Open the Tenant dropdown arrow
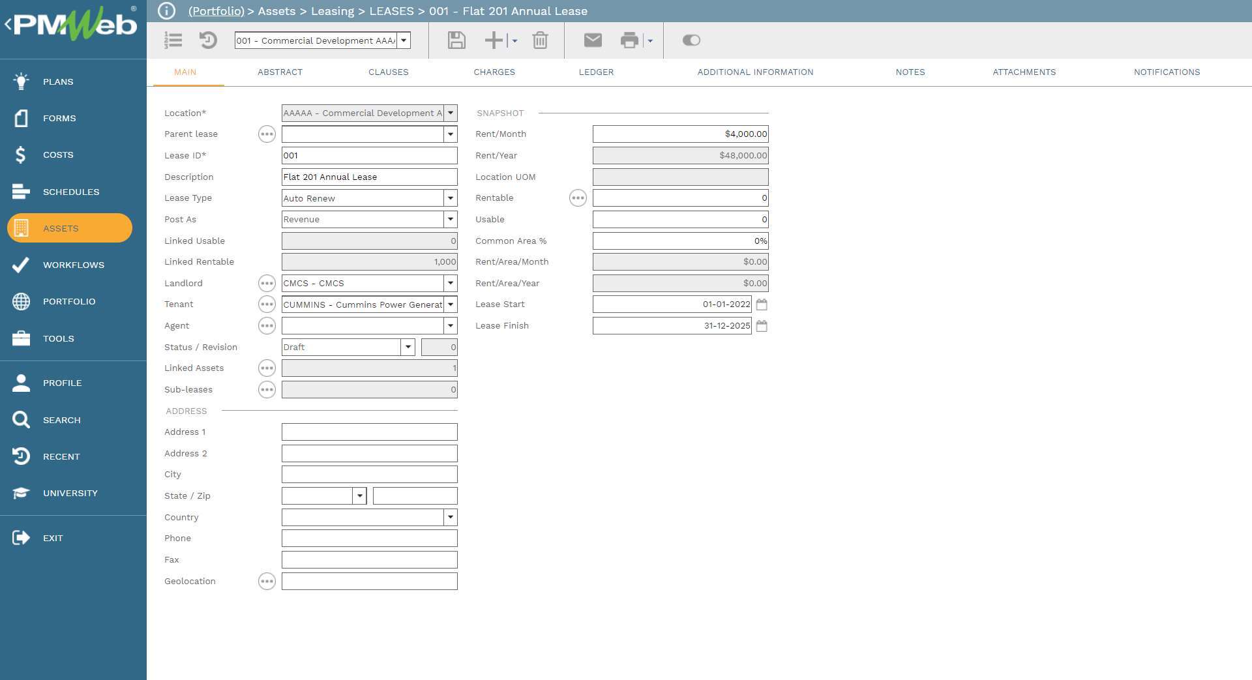The width and height of the screenshot is (1252, 680). point(450,304)
